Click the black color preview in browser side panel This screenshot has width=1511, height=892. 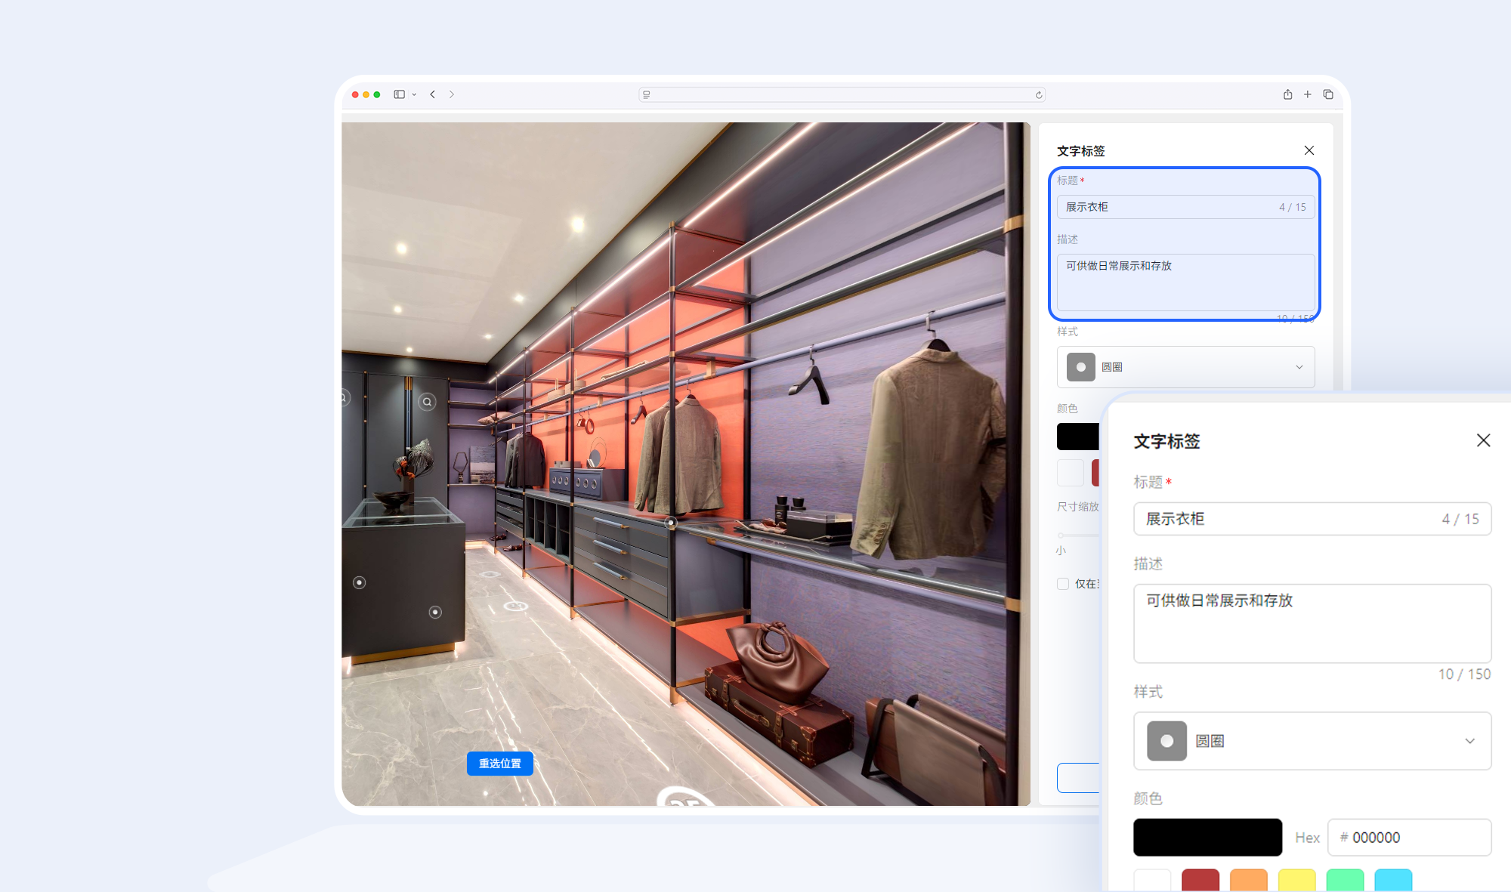coord(1078,437)
